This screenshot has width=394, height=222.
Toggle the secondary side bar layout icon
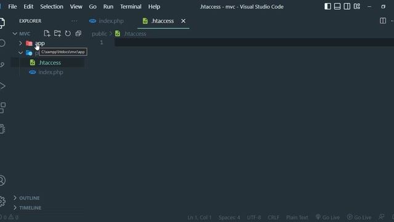click(x=347, y=6)
